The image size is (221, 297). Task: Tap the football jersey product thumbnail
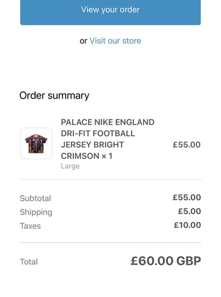36,143
